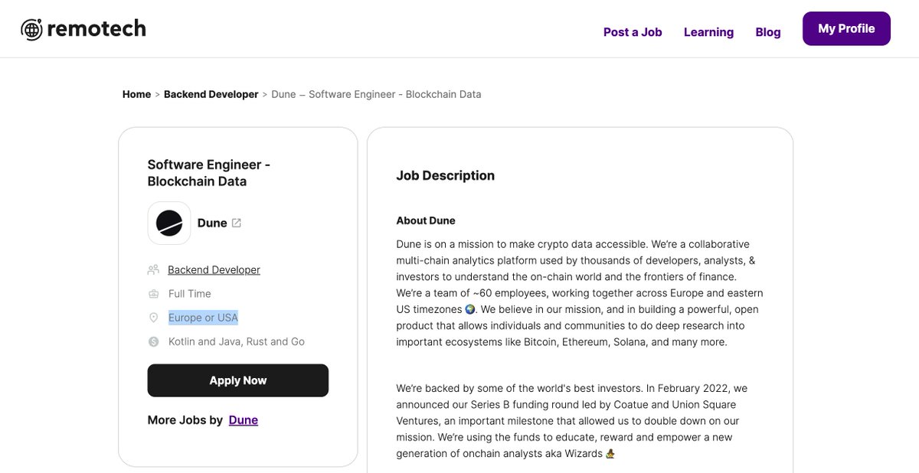
Task: Open the Blog page
Action: [768, 32]
